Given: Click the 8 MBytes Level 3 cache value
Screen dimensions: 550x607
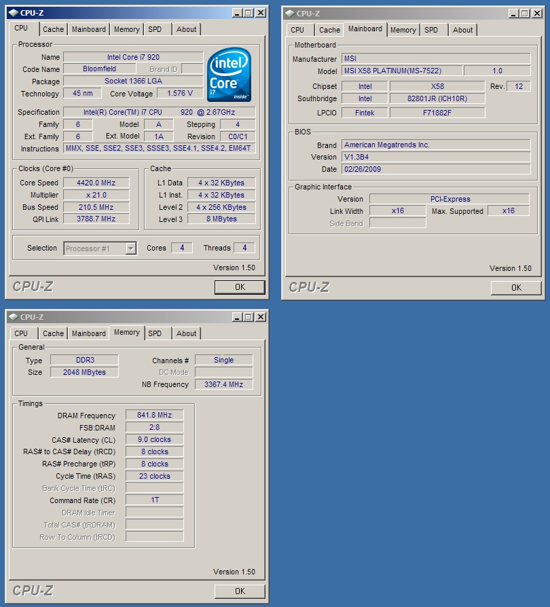Looking at the screenshot, I should coord(221,219).
